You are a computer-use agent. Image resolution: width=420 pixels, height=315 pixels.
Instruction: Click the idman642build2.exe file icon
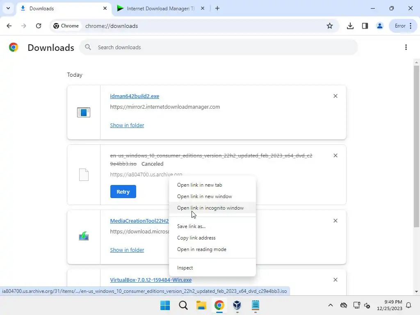point(84,112)
